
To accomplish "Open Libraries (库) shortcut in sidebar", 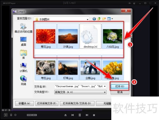I will [x=24, y=54].
